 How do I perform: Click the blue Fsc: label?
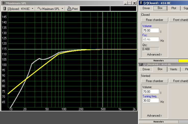point(145,35)
